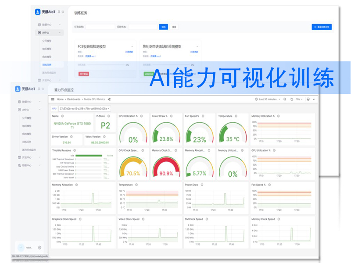This screenshot has width=351, height=263.
Task: Show info for Throttle Reasons panel
Action: pos(75,150)
